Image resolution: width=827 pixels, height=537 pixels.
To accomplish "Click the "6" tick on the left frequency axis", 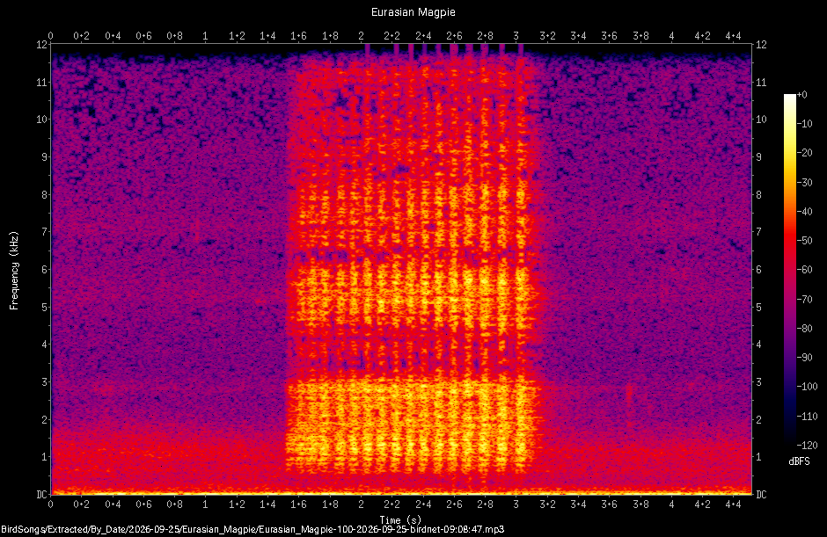I will pyautogui.click(x=44, y=269).
